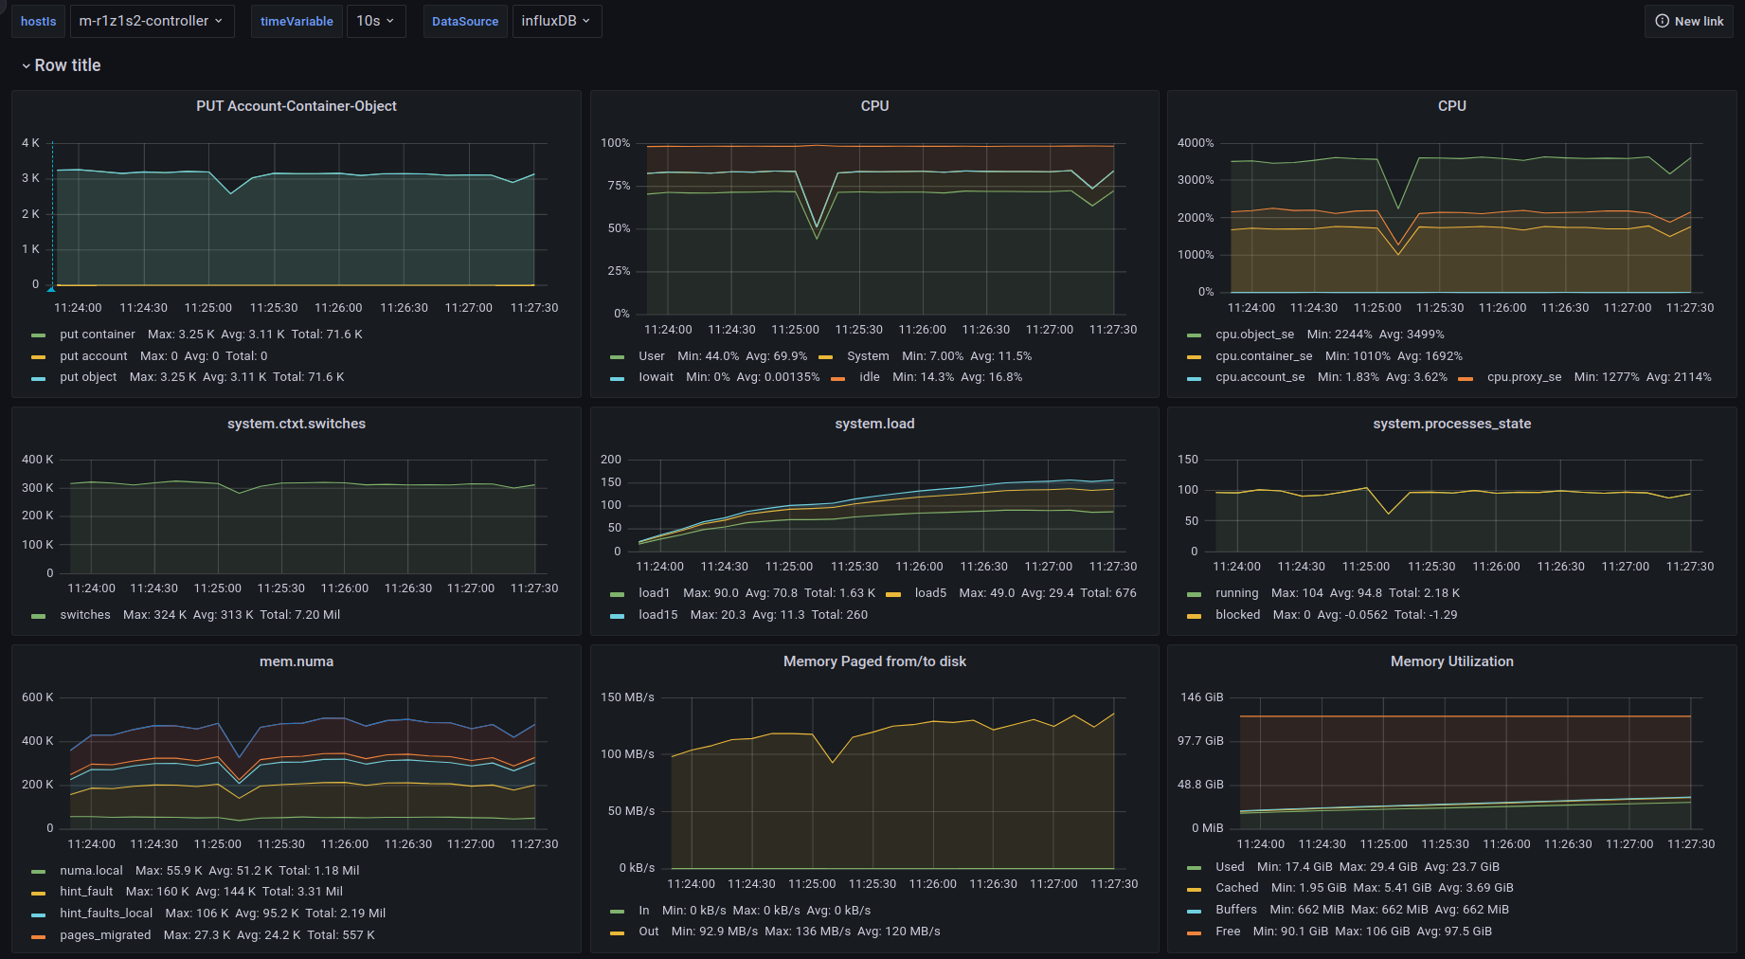Click the cpu.object_se green legend color icon

(x=1195, y=335)
